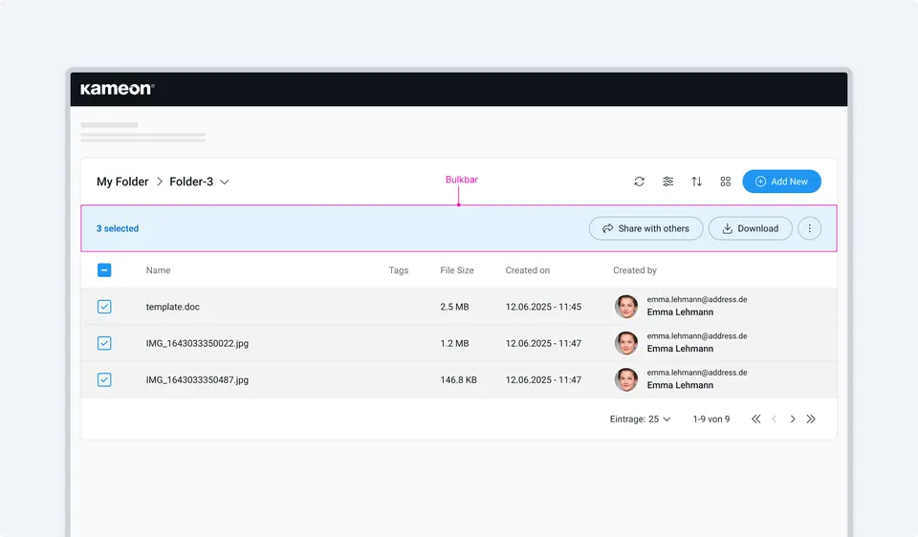The width and height of the screenshot is (918, 537).
Task: Click the 3 selected label
Action: [x=118, y=228]
